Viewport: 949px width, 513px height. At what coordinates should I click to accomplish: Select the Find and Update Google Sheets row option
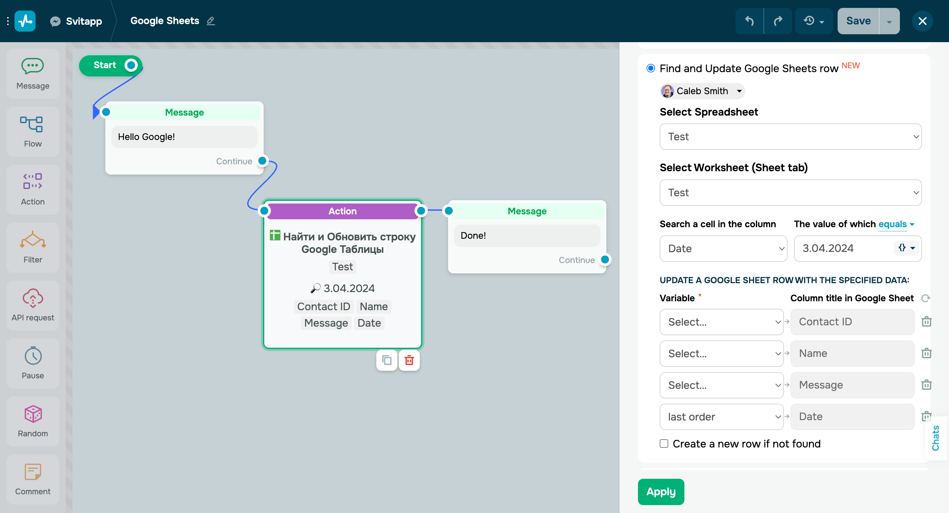coord(650,68)
